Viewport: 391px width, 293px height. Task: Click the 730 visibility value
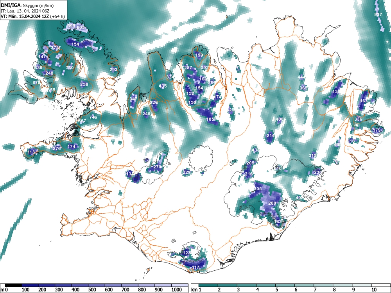click(70, 68)
